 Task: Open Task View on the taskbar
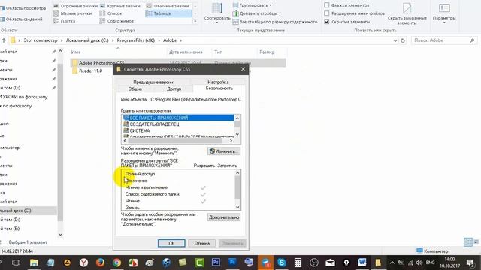[16, 262]
